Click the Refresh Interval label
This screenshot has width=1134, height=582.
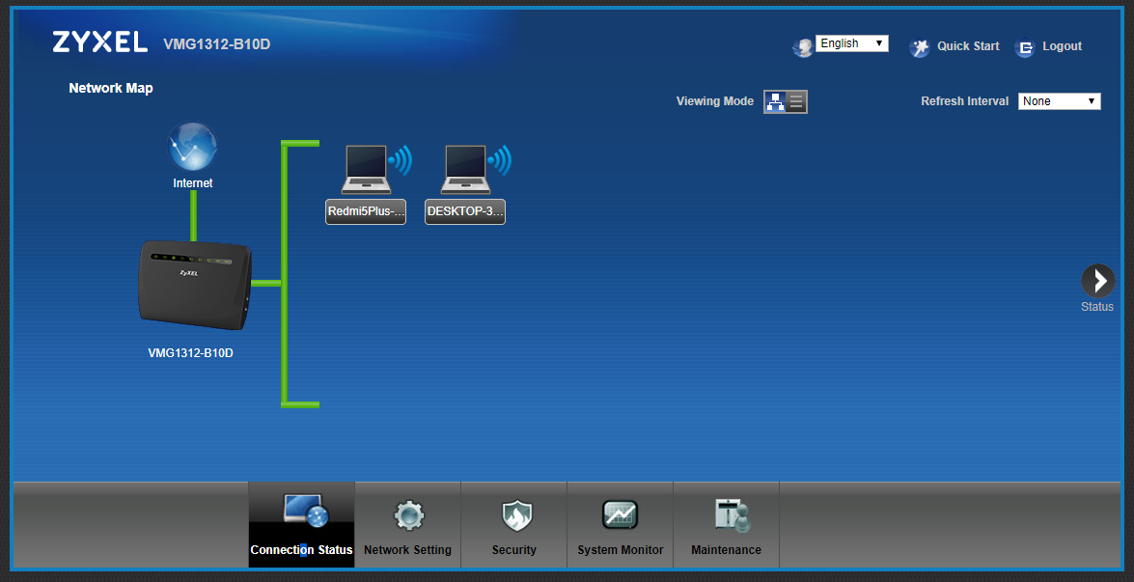pyautogui.click(x=965, y=101)
